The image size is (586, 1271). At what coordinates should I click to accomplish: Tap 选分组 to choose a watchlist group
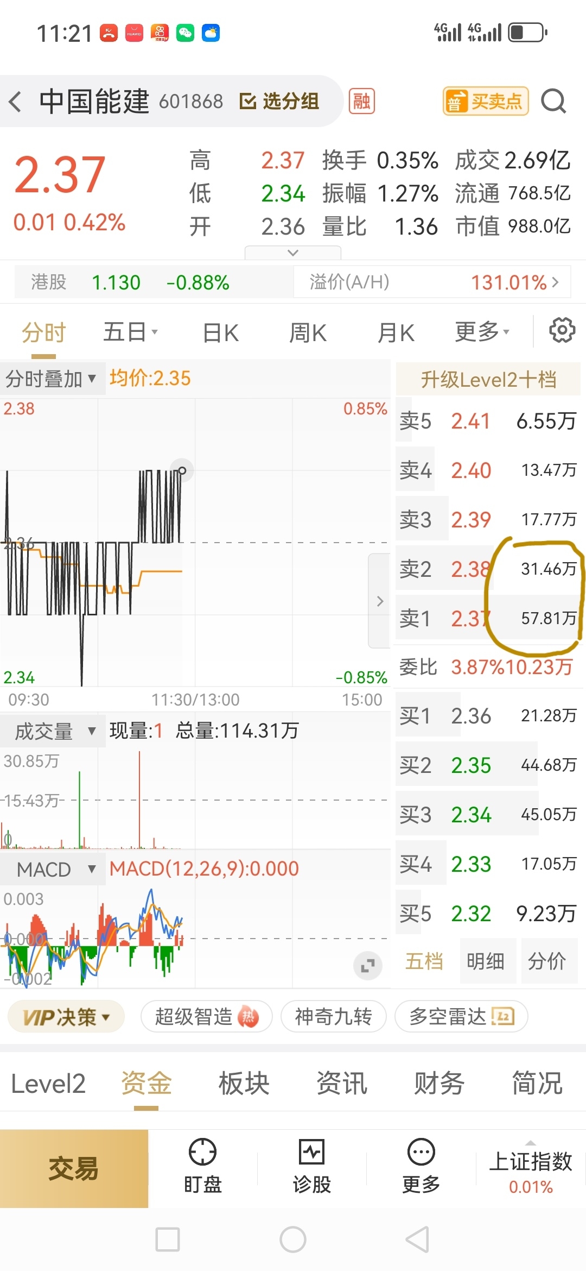279,102
